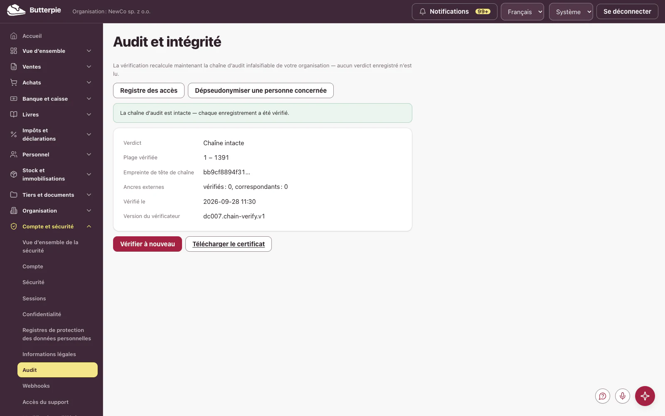Image resolution: width=665 pixels, height=416 pixels.
Task: Expand the Stock et immobilisations chevron
Action: pyautogui.click(x=89, y=174)
